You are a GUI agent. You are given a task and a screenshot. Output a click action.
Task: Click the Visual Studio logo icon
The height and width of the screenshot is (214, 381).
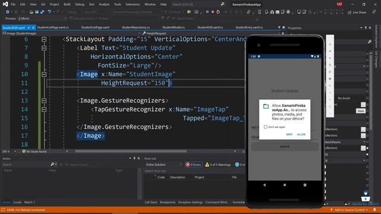5,4
